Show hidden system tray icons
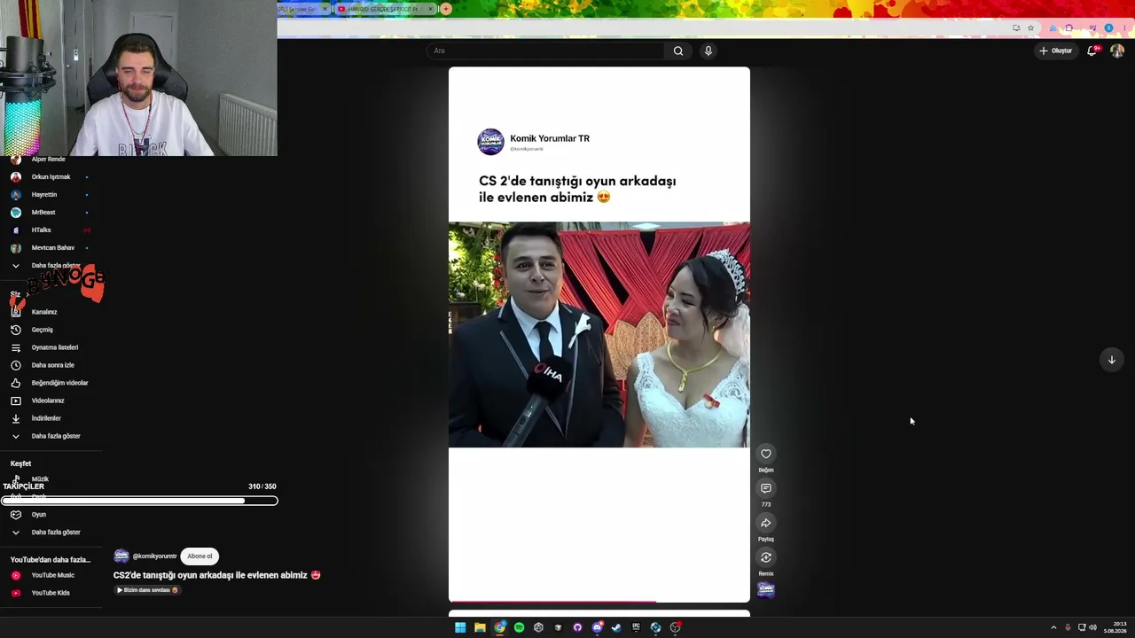The height and width of the screenshot is (638, 1135). tap(1053, 627)
